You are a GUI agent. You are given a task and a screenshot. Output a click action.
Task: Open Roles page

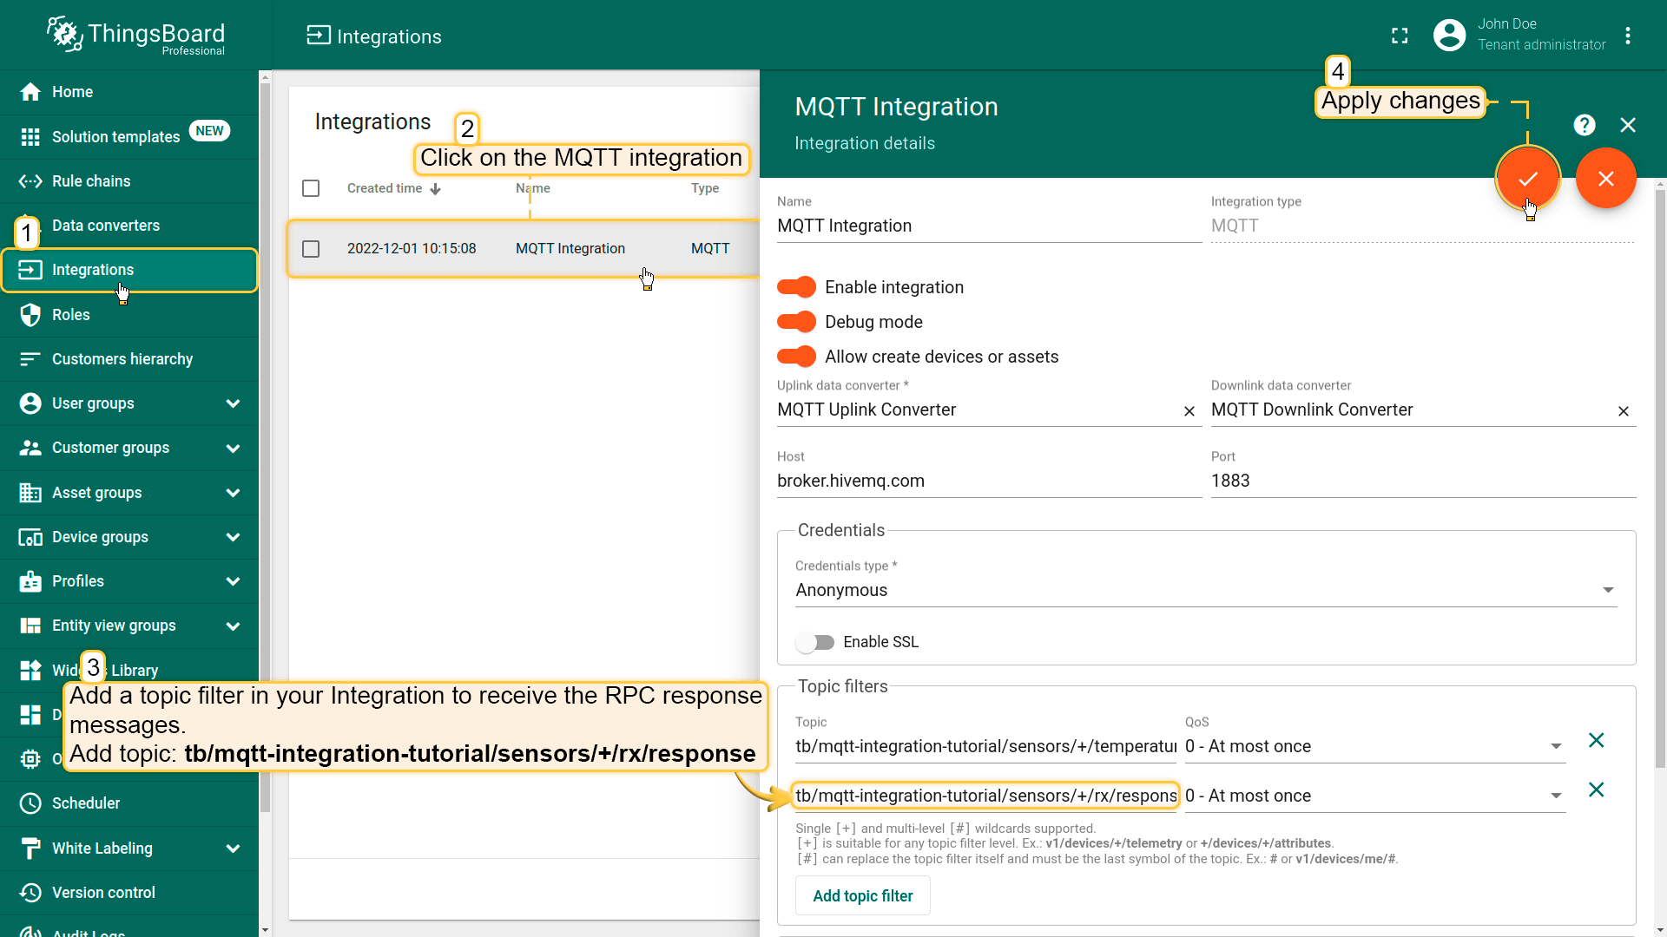coord(129,314)
